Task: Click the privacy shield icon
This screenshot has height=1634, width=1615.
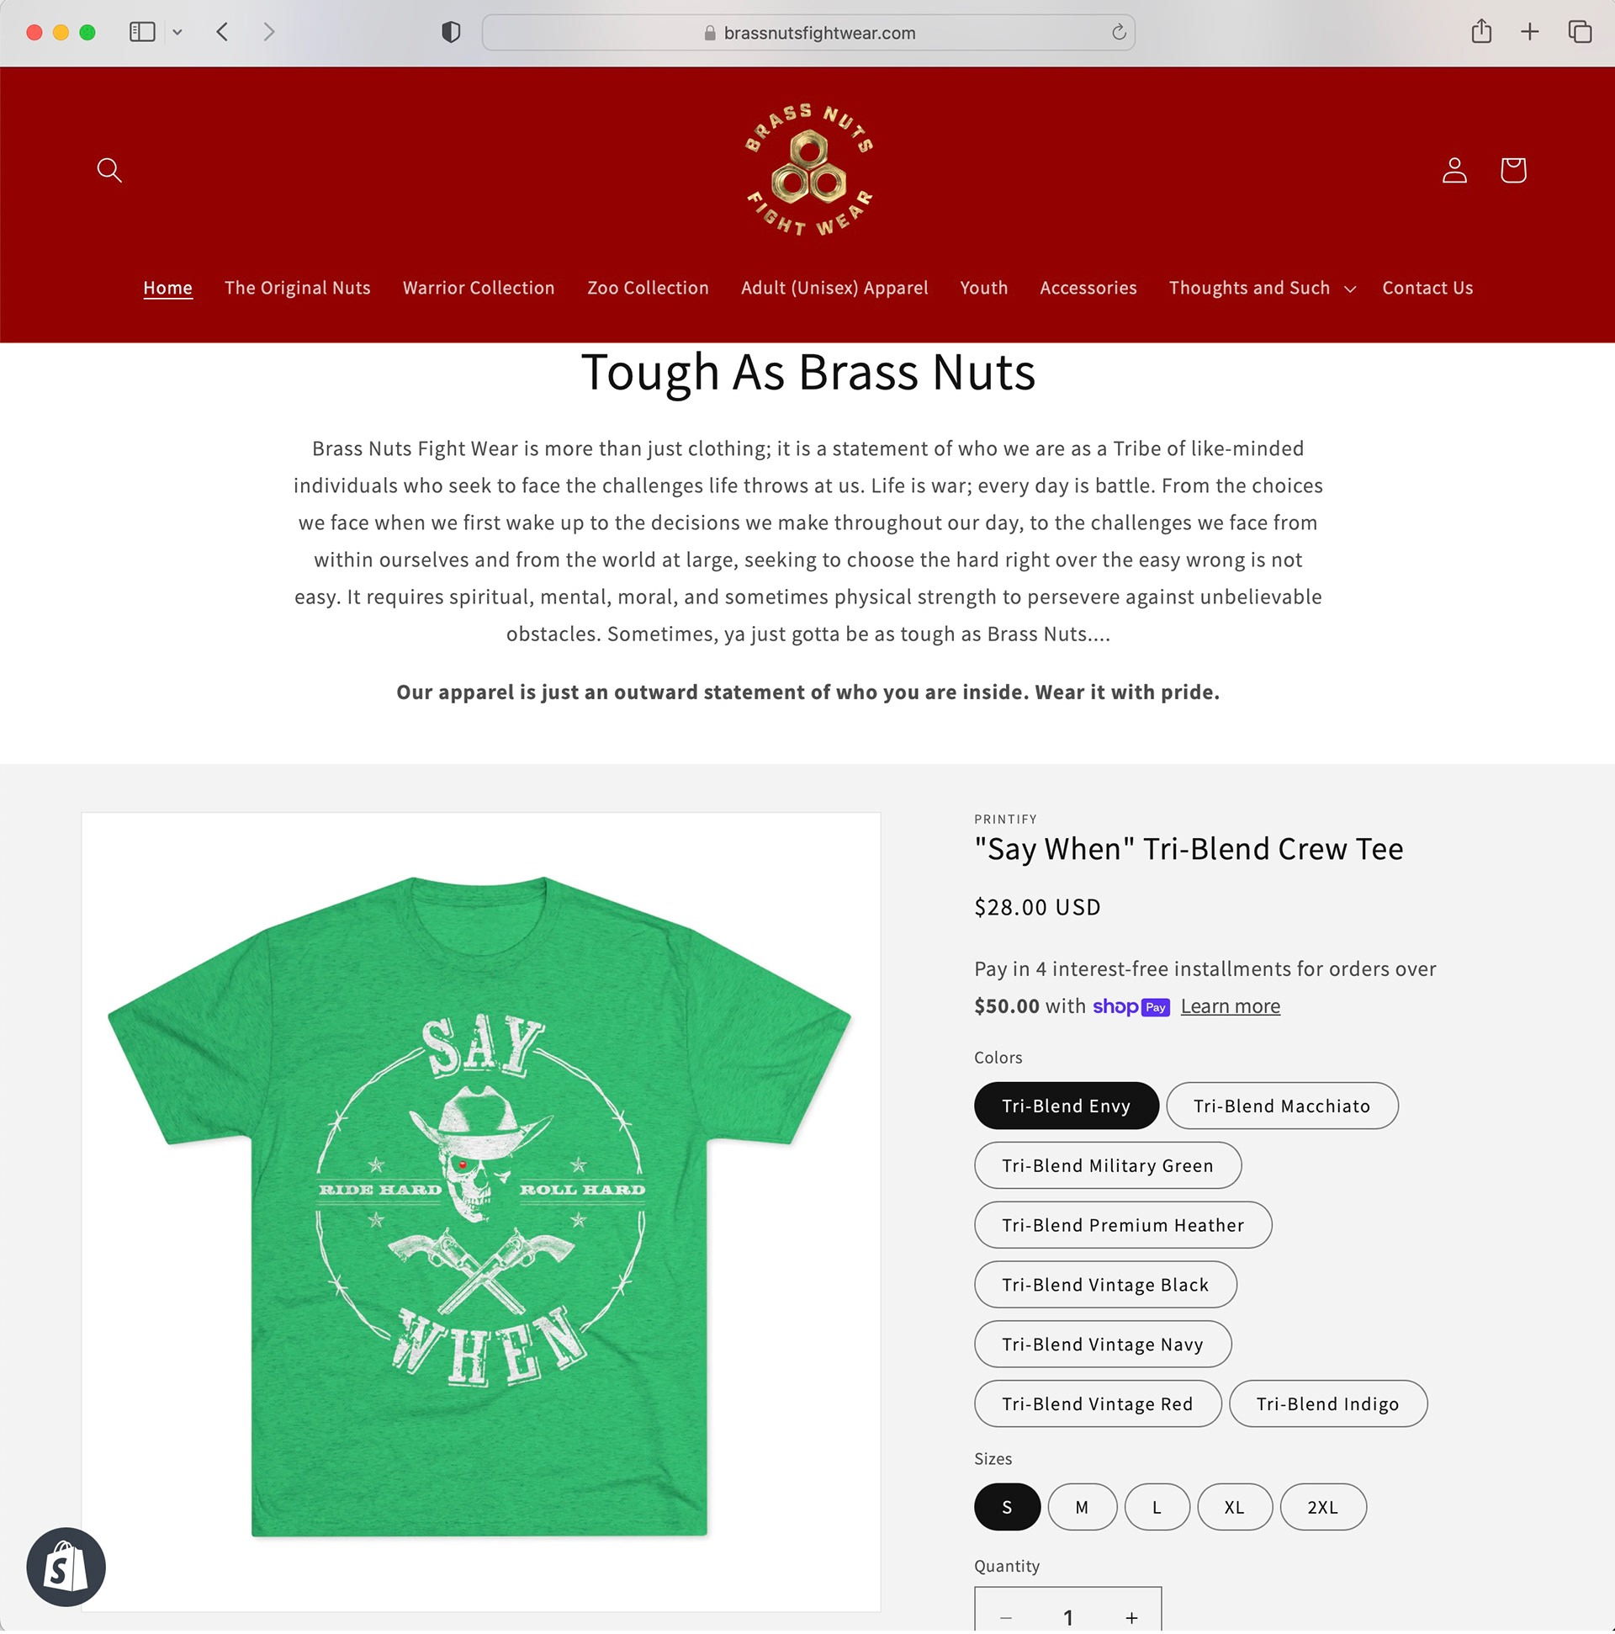Action: pos(451,32)
